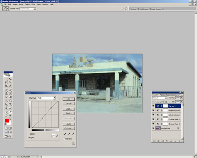Open the Channel dropdown in Curves
This screenshot has width=197, height=158.
click(x=54, y=98)
